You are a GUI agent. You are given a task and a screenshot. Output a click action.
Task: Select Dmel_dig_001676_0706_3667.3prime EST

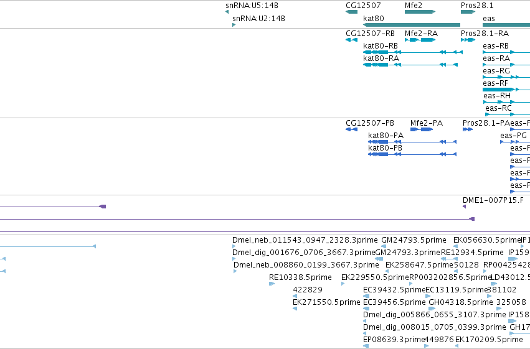pyautogui.click(x=234, y=259)
